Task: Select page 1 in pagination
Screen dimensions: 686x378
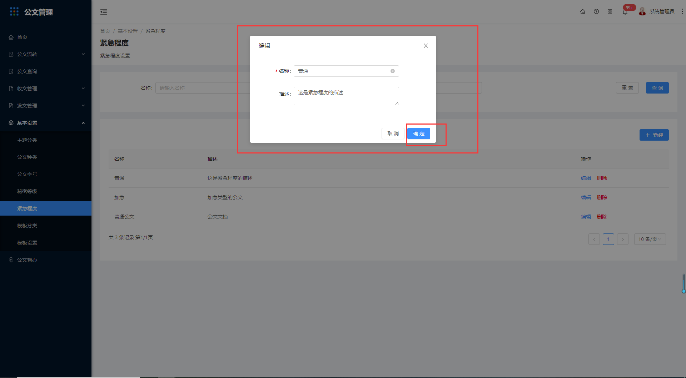Action: 608,239
